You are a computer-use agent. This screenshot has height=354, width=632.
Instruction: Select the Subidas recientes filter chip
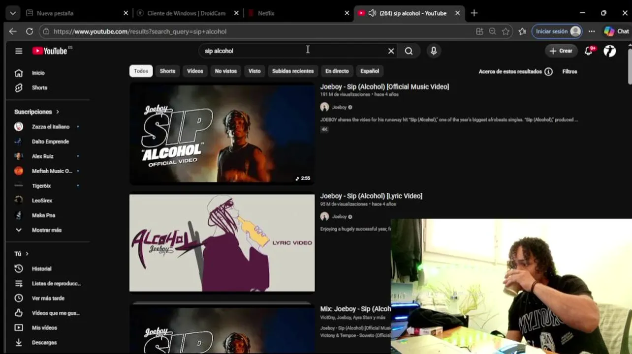(x=293, y=71)
